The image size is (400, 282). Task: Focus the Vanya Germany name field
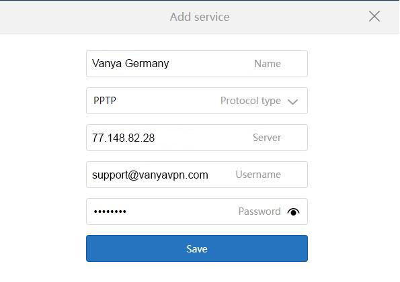click(x=197, y=64)
